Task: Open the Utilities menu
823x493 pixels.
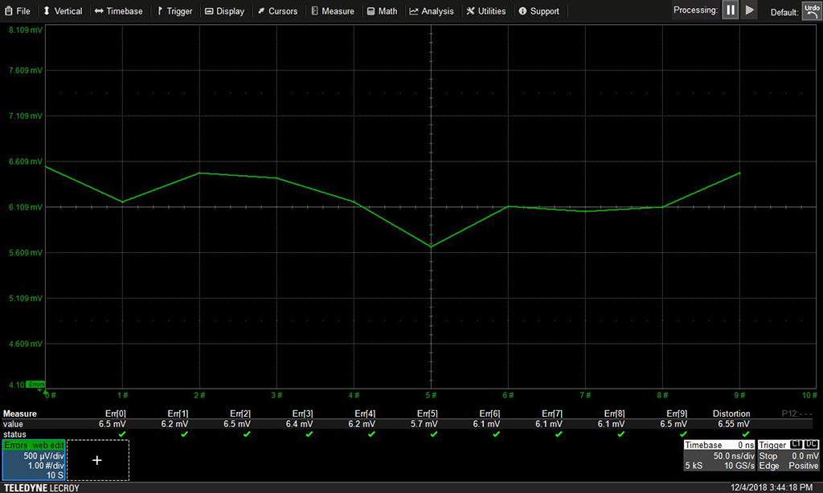Action: [486, 11]
